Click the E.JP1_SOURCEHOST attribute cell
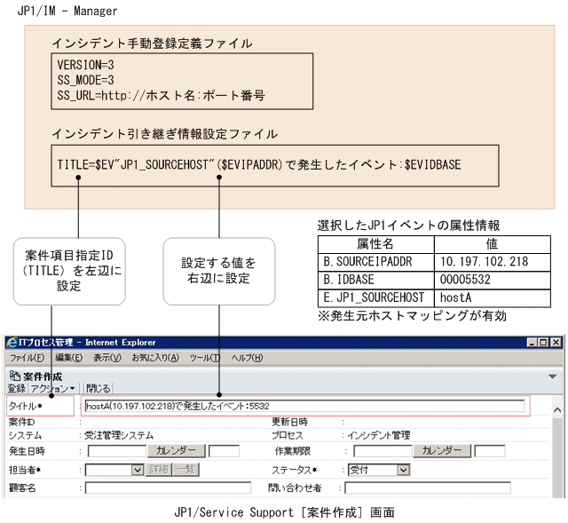Image resolution: width=568 pixels, height=523 pixels. (376, 298)
